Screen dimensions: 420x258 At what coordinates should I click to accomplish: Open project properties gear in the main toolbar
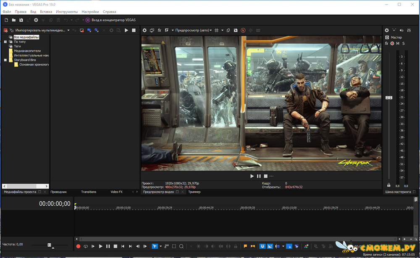36,20
